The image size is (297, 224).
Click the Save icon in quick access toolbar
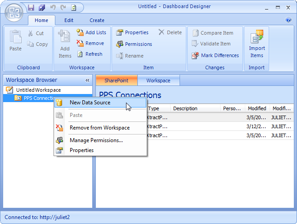click(31, 8)
